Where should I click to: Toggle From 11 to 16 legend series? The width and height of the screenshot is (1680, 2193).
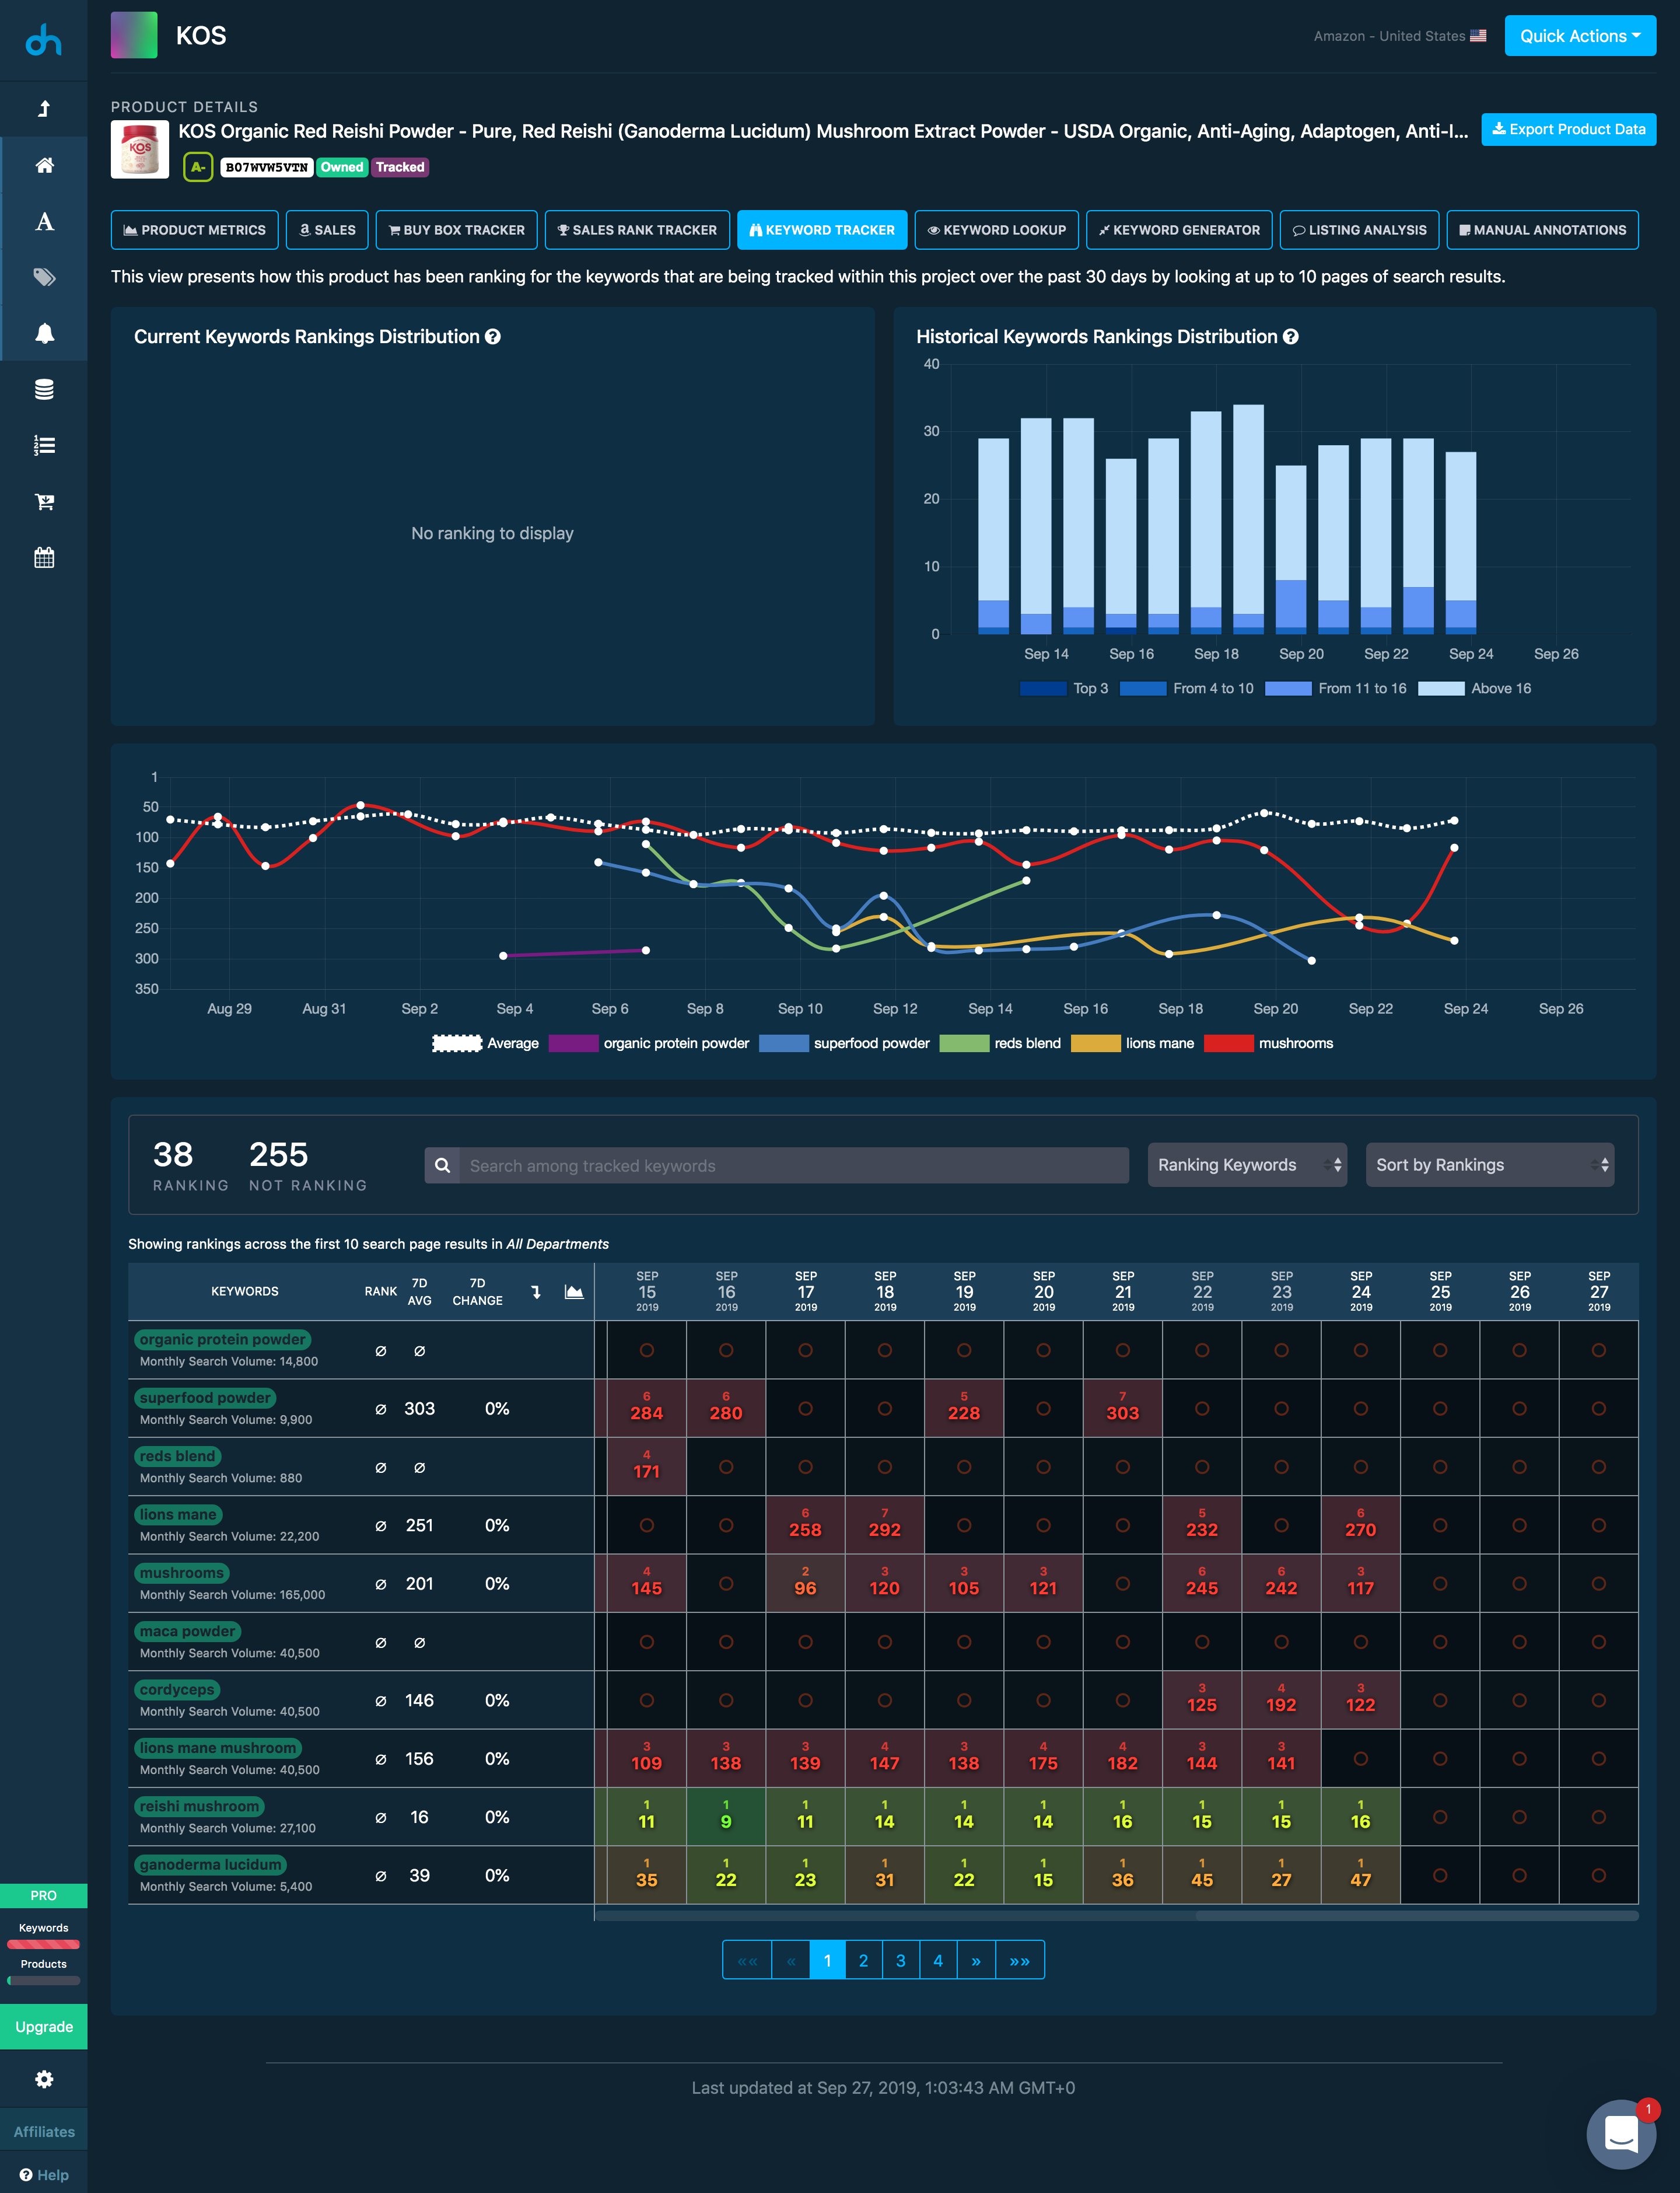(x=1336, y=689)
